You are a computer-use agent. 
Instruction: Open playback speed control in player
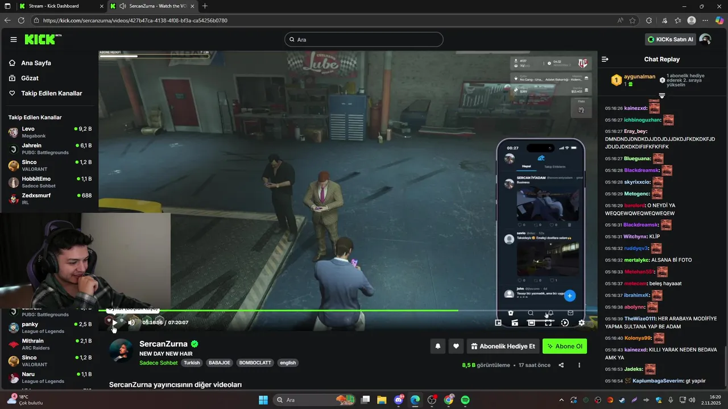click(565, 323)
